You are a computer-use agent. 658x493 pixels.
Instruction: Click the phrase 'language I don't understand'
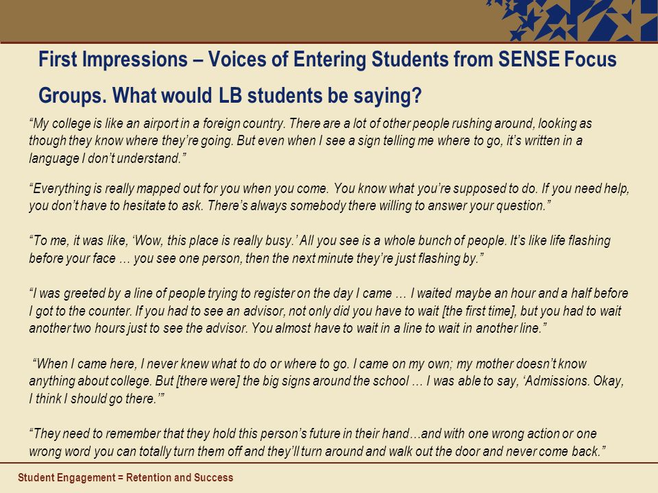tap(105, 158)
